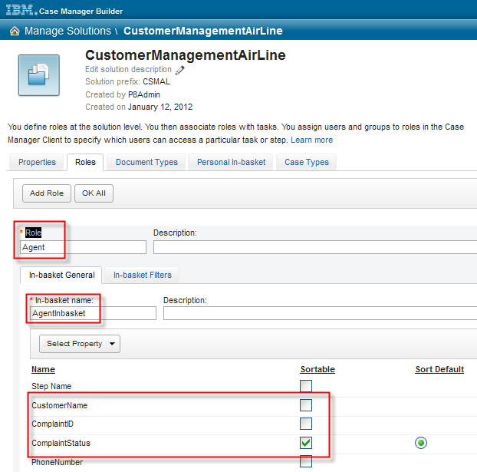Image resolution: width=477 pixels, height=472 pixels.
Task: Toggle Sortable checkbox for Step Name
Action: 306,386
